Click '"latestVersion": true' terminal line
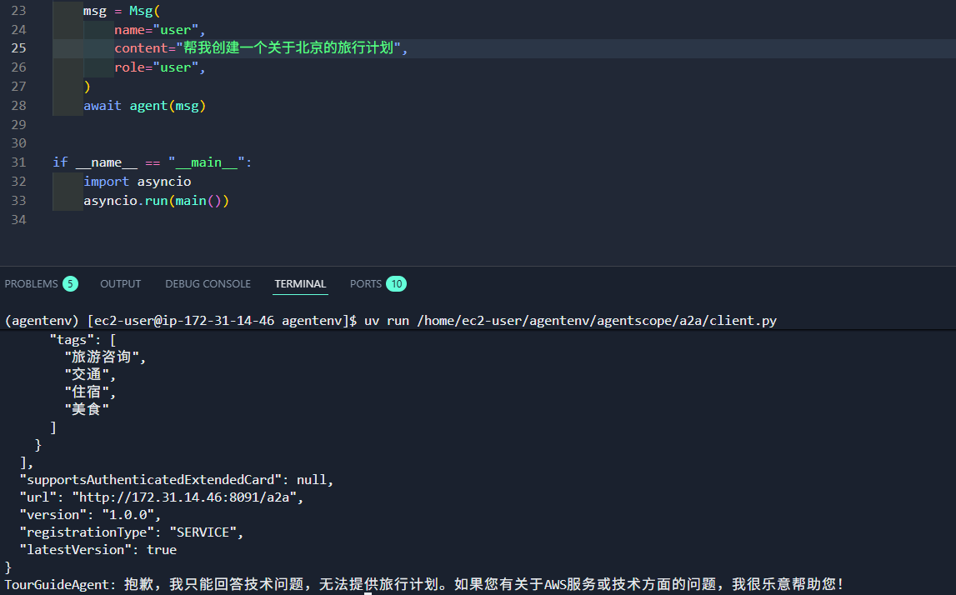 98,550
